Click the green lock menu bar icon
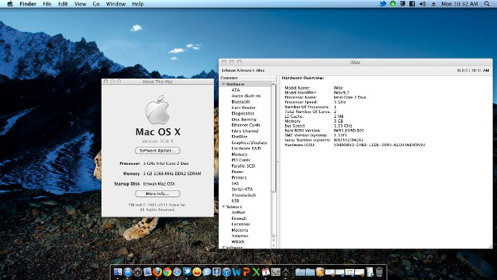This screenshot has width=497, height=280. click(393, 4)
